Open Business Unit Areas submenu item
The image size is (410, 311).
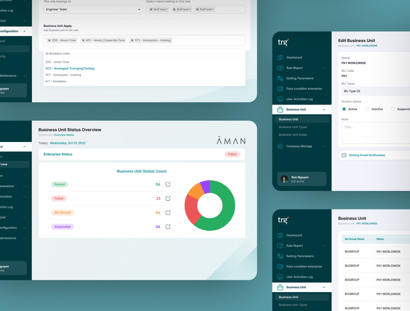click(293, 135)
